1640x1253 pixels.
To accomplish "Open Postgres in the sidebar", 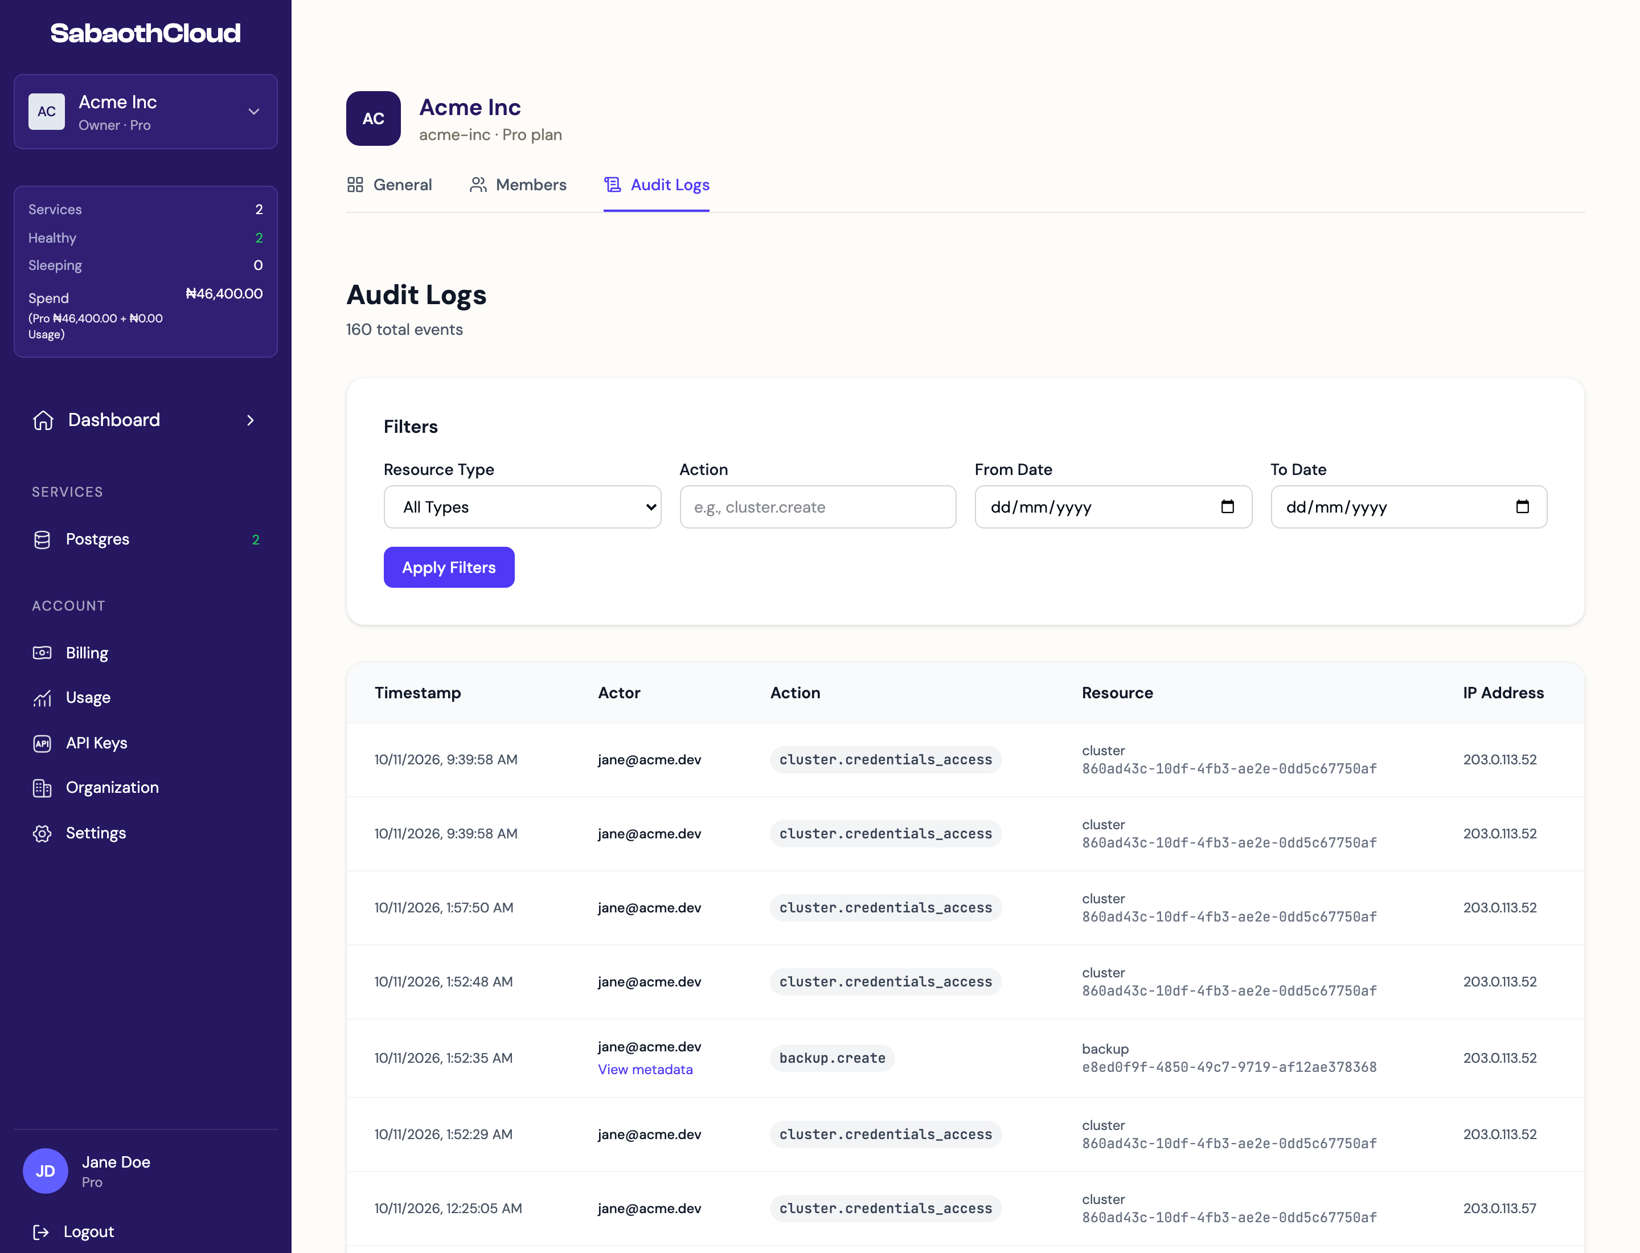I will 145,539.
